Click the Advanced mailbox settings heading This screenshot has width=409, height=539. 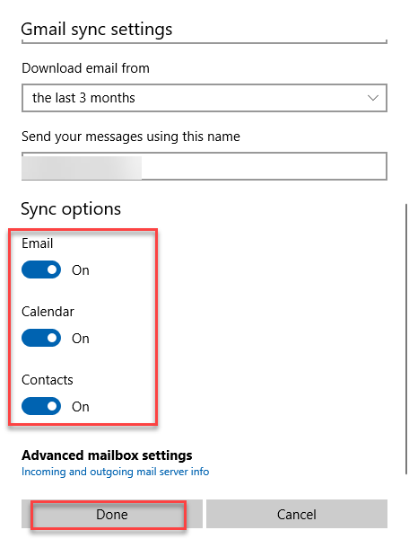(107, 455)
